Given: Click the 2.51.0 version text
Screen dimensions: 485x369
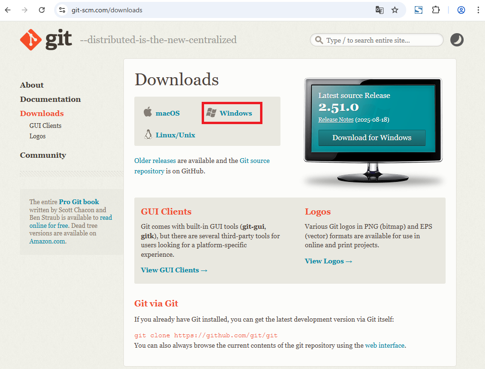Looking at the screenshot, I should click(339, 107).
